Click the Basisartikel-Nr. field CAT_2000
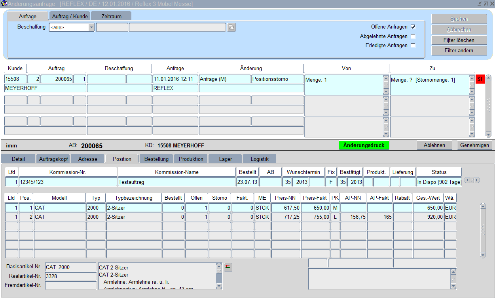This screenshot has height=298, width=495. [x=70, y=267]
